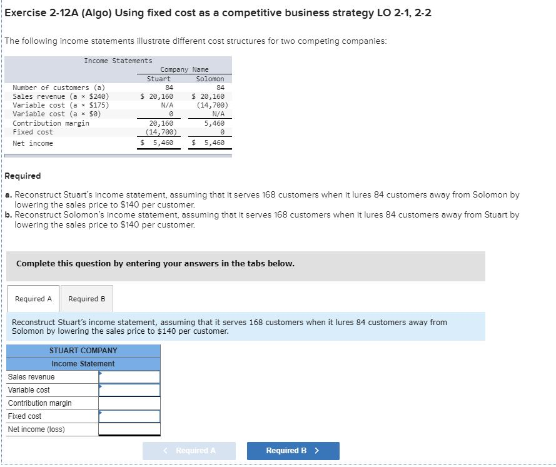Click the Fixed cost input field
This screenshot has width=556, height=467.
pos(129,416)
